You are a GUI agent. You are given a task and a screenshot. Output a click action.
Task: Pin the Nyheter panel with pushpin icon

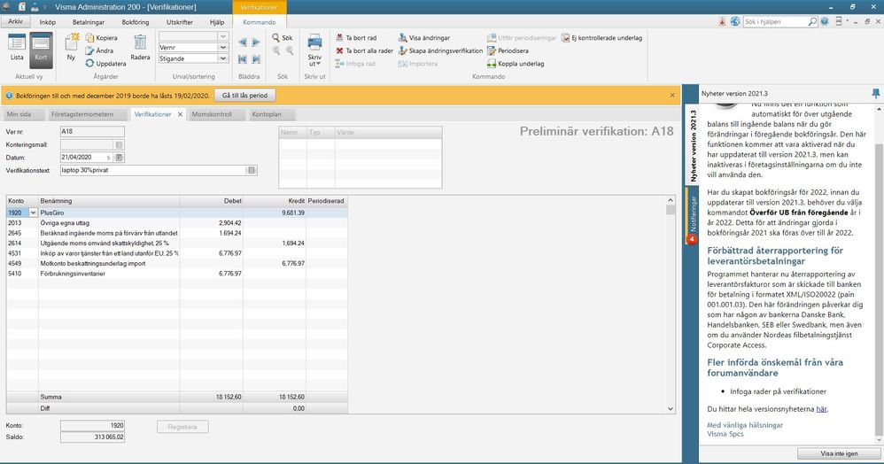(x=875, y=93)
